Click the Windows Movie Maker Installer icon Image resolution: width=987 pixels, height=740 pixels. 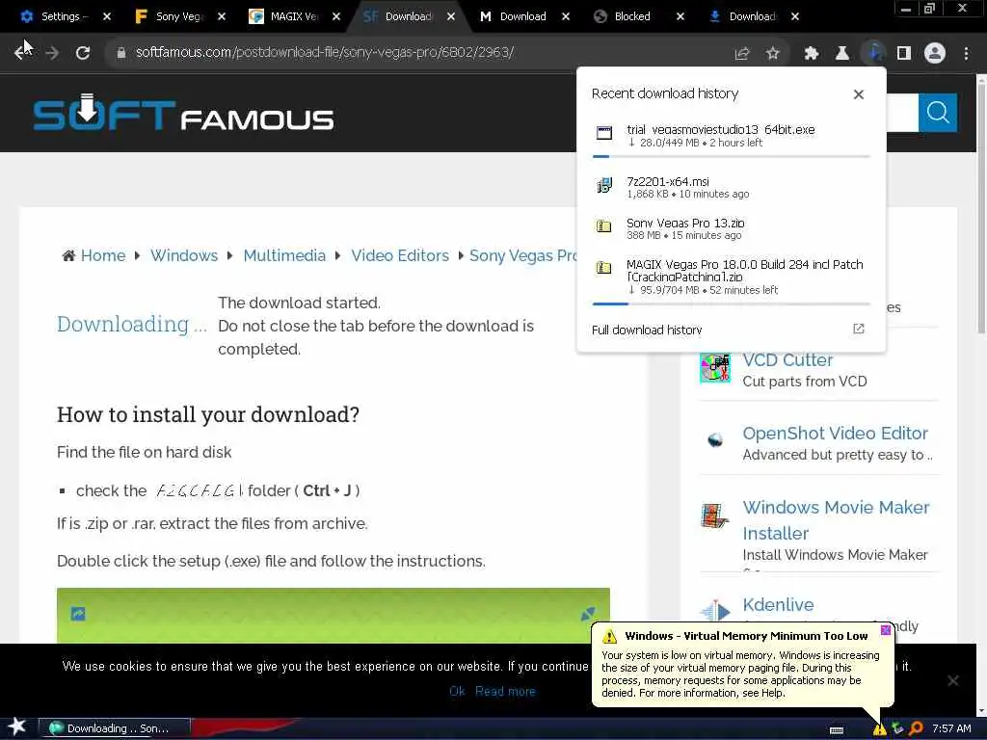tap(714, 516)
